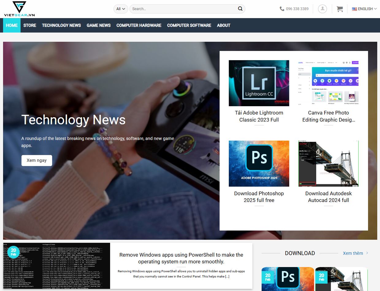The width and height of the screenshot is (380, 291).
Task: Click the 20 Feb date badge on PowerShell article
Action: pyautogui.click(x=13, y=252)
